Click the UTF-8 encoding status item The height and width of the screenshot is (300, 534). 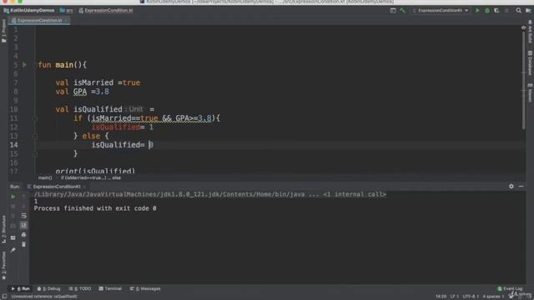(x=471, y=297)
